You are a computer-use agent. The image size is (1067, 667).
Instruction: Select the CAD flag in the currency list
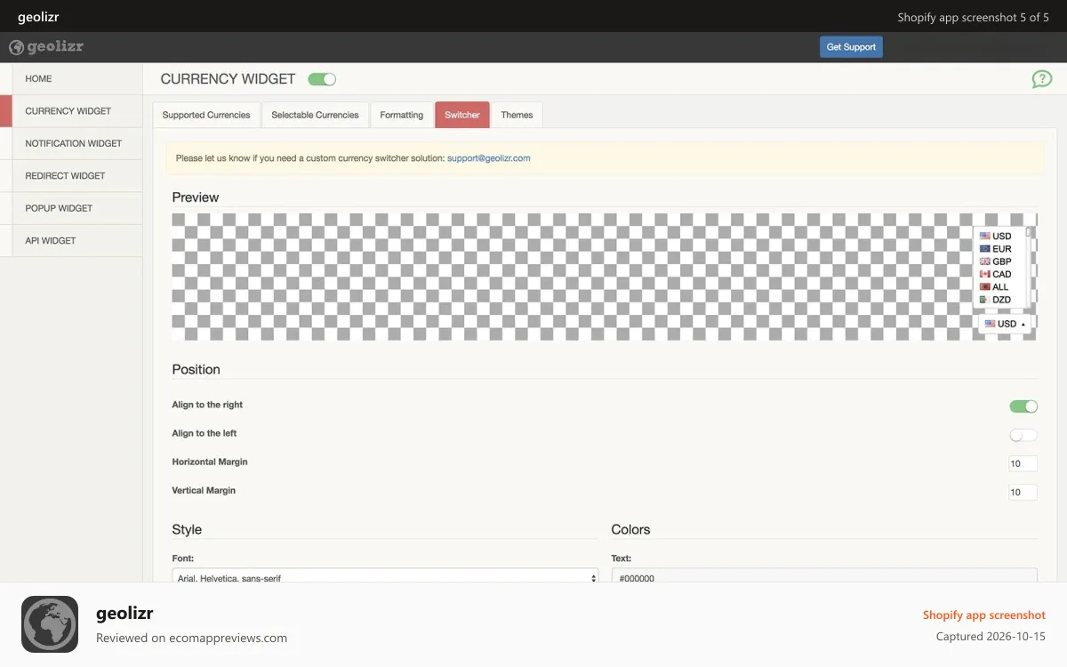[x=985, y=274]
